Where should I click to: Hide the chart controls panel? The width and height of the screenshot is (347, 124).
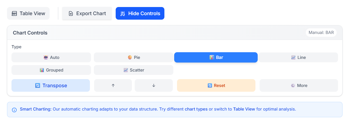(140, 13)
